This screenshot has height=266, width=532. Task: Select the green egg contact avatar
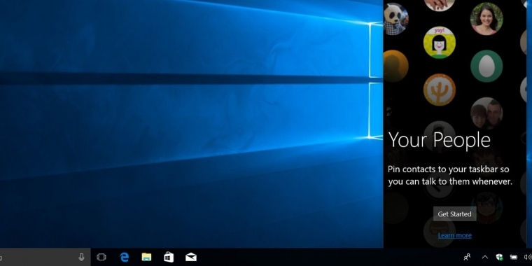486,66
